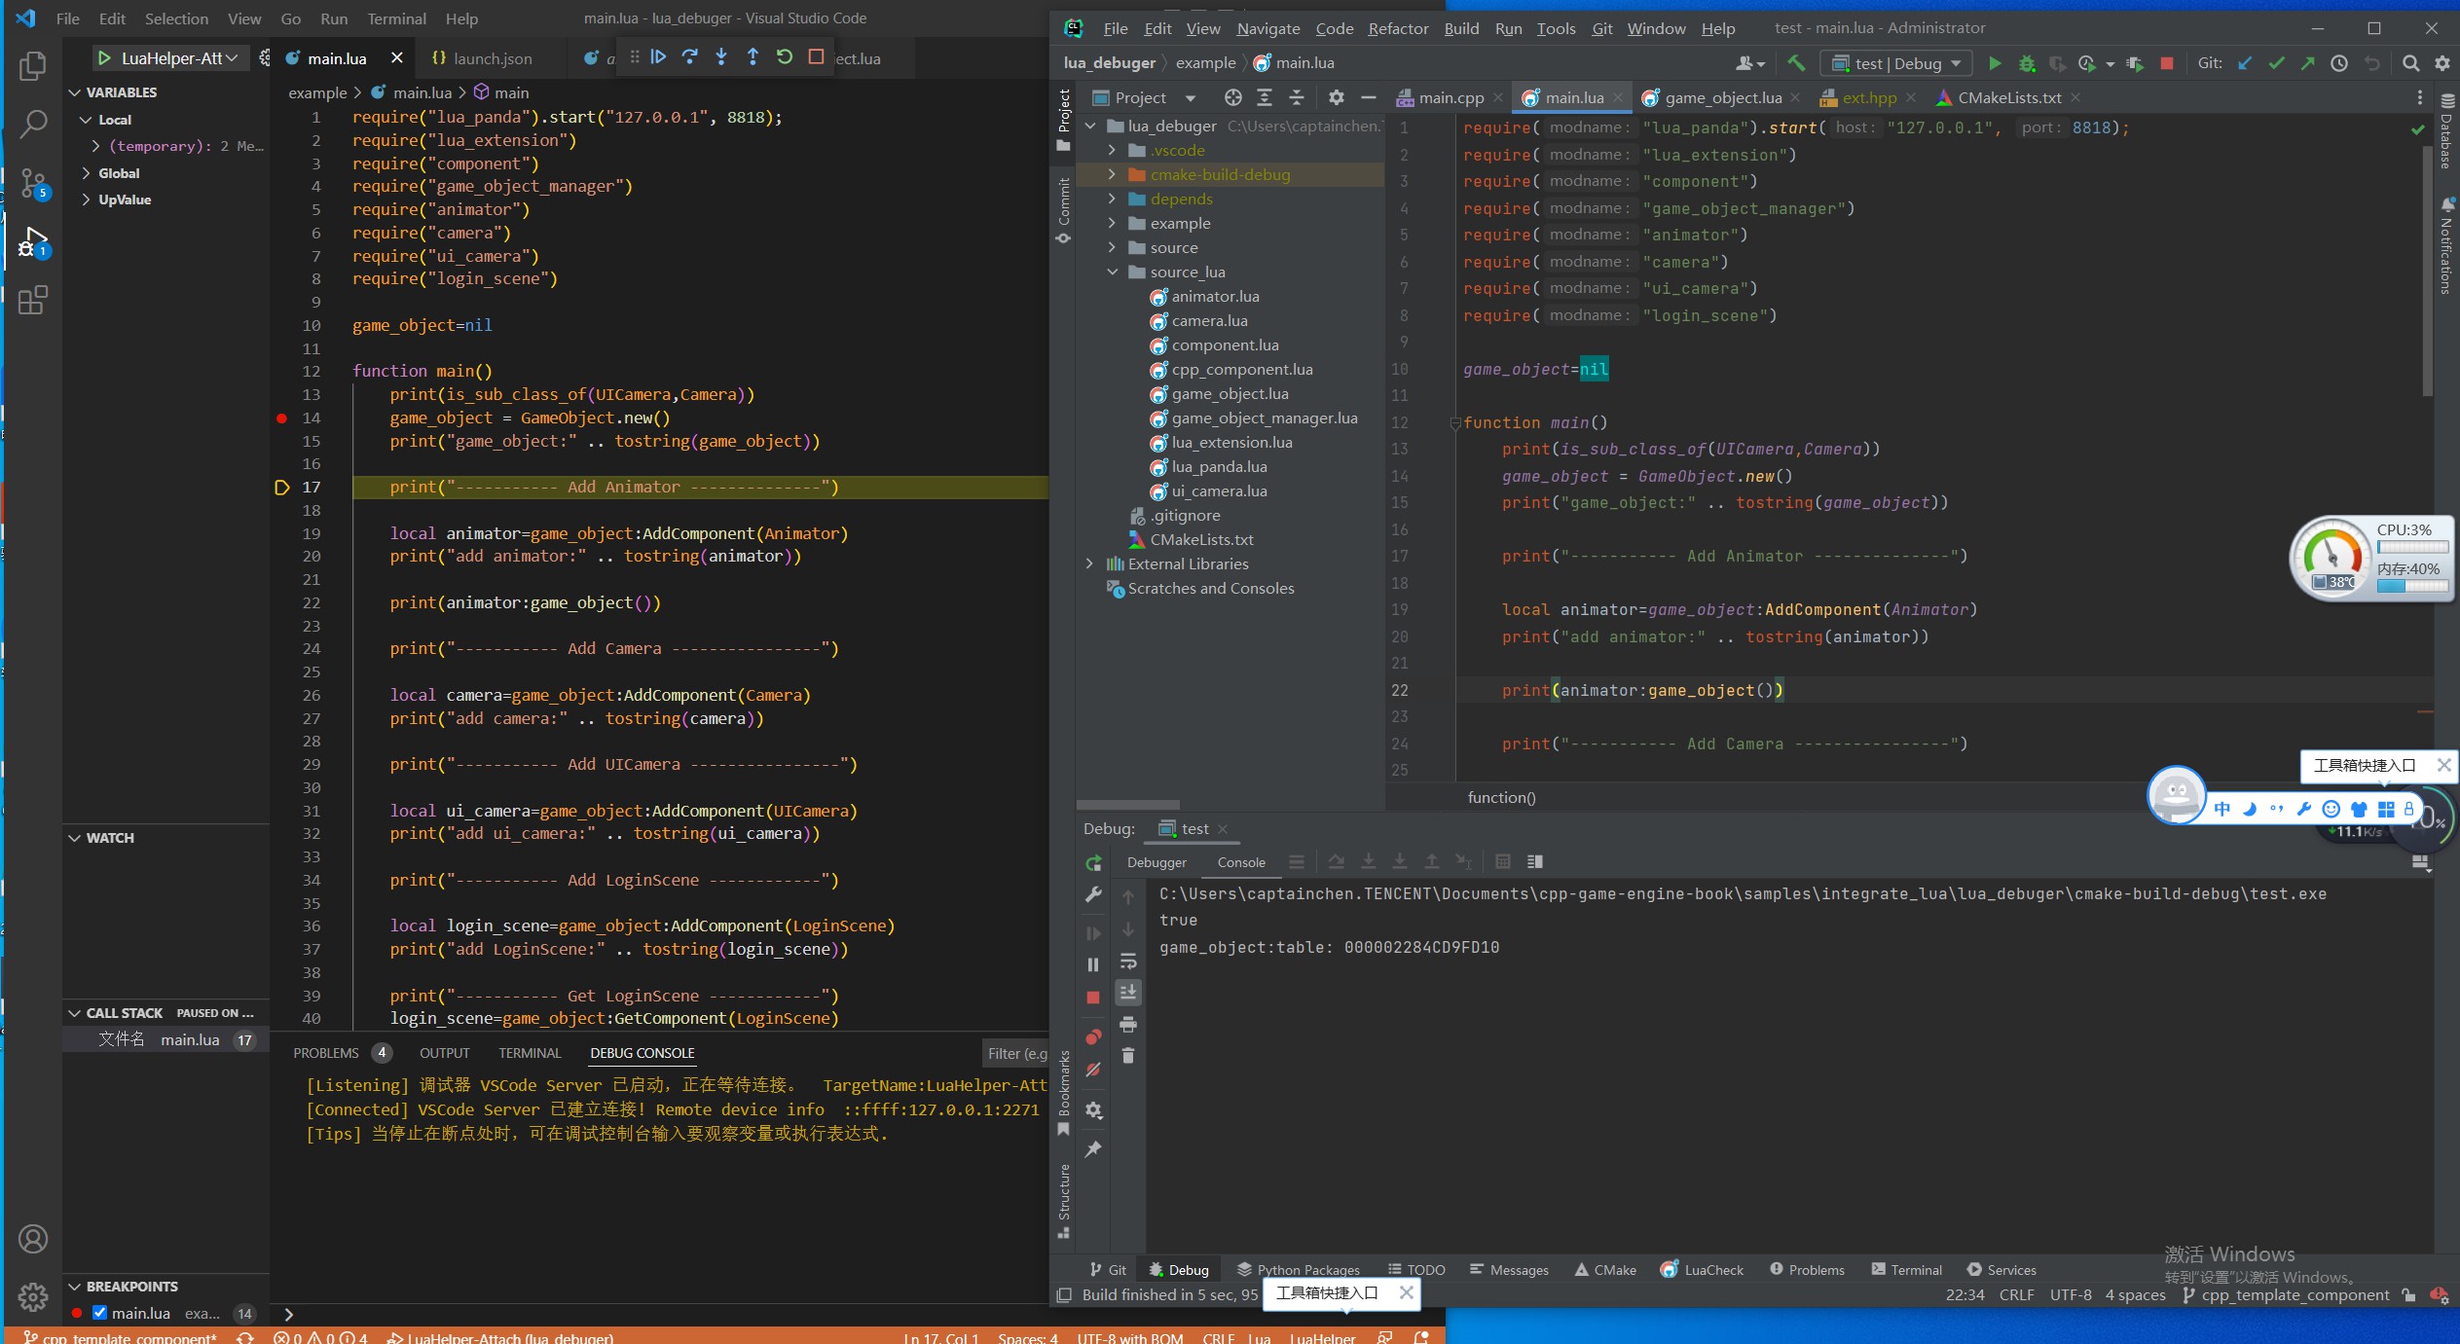This screenshot has width=2460, height=1344.
Task: Open VS Code Search sidebar icon
Action: (33, 124)
